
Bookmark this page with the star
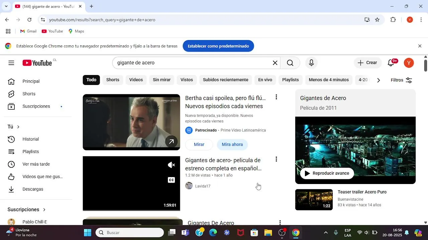pyautogui.click(x=377, y=20)
